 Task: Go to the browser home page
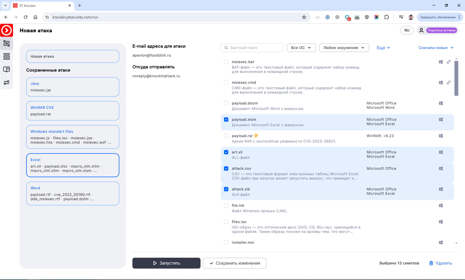[35, 17]
